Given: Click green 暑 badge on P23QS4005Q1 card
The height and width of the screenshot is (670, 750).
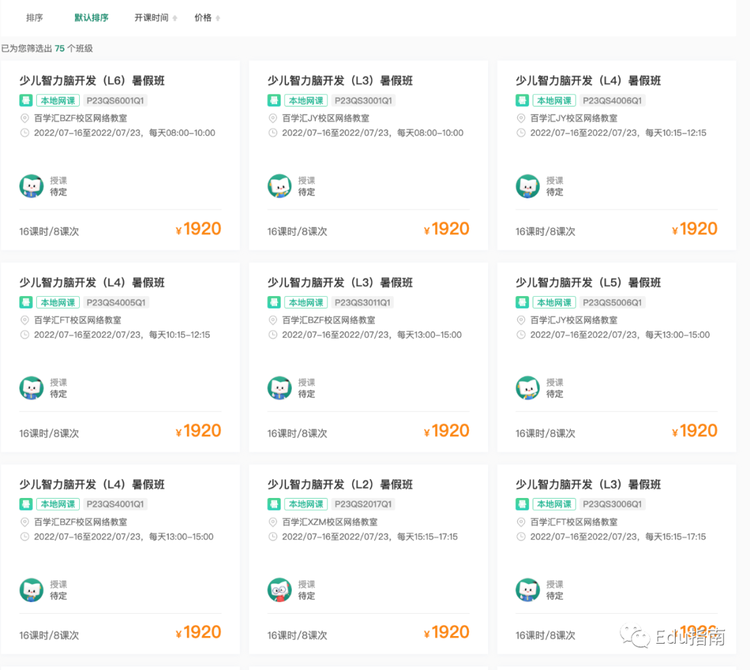Looking at the screenshot, I should pyautogui.click(x=25, y=302).
